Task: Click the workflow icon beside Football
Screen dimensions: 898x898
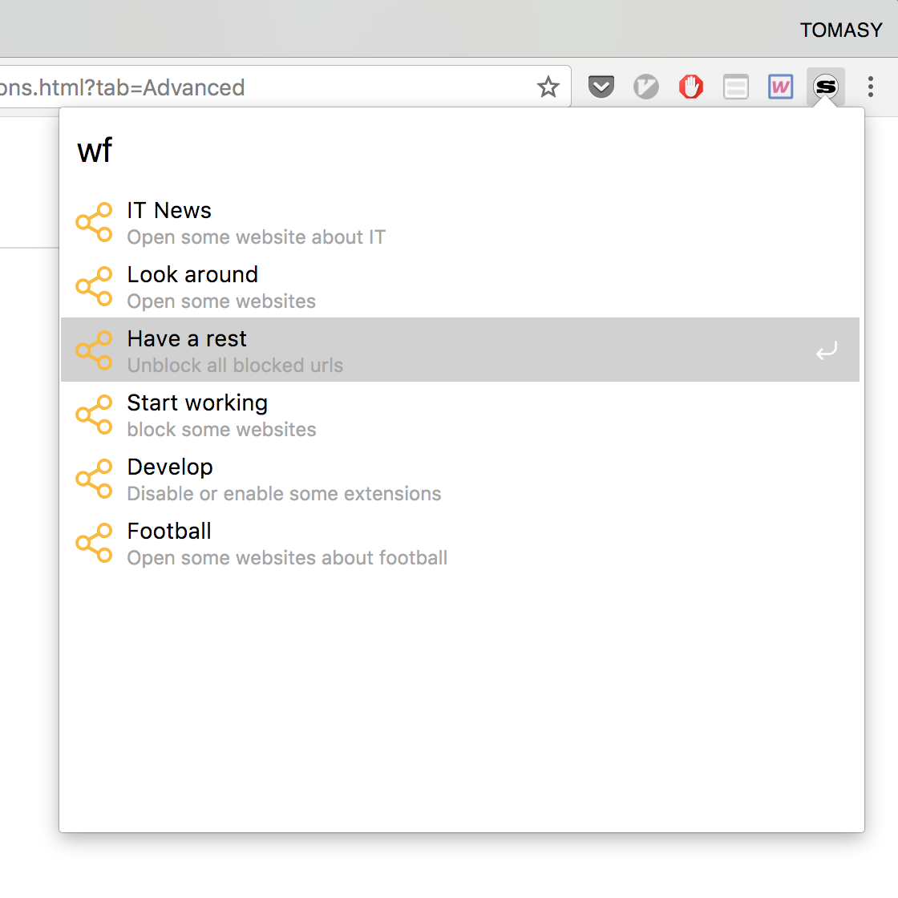Action: click(95, 543)
